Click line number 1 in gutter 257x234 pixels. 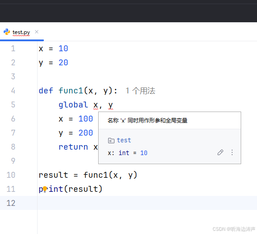[x=13, y=49]
